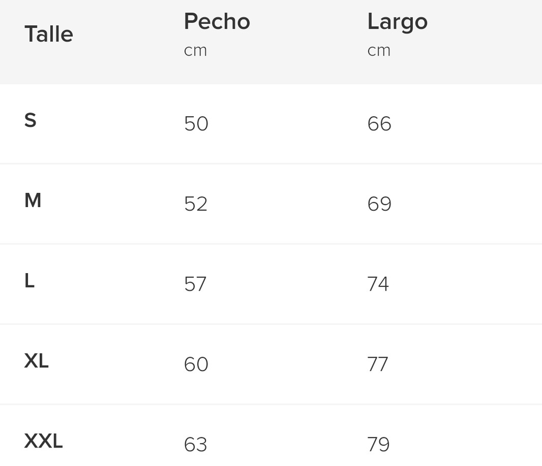542x466 pixels.
Task: Click the Pecho value 63
Action: click(196, 444)
